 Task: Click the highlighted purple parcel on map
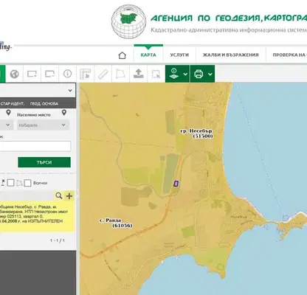(176, 184)
